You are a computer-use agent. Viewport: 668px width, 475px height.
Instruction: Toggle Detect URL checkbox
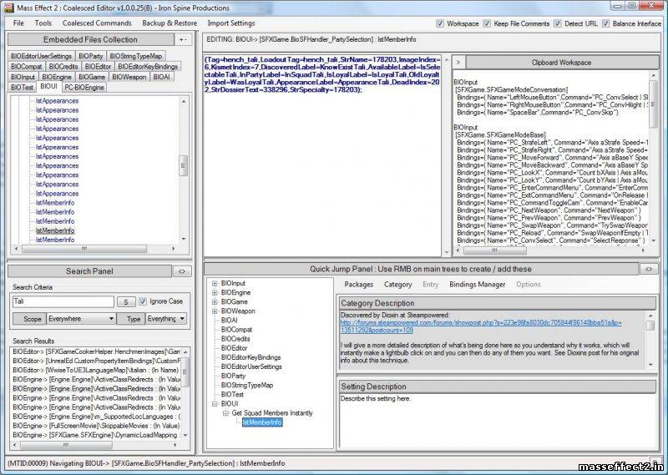558,23
